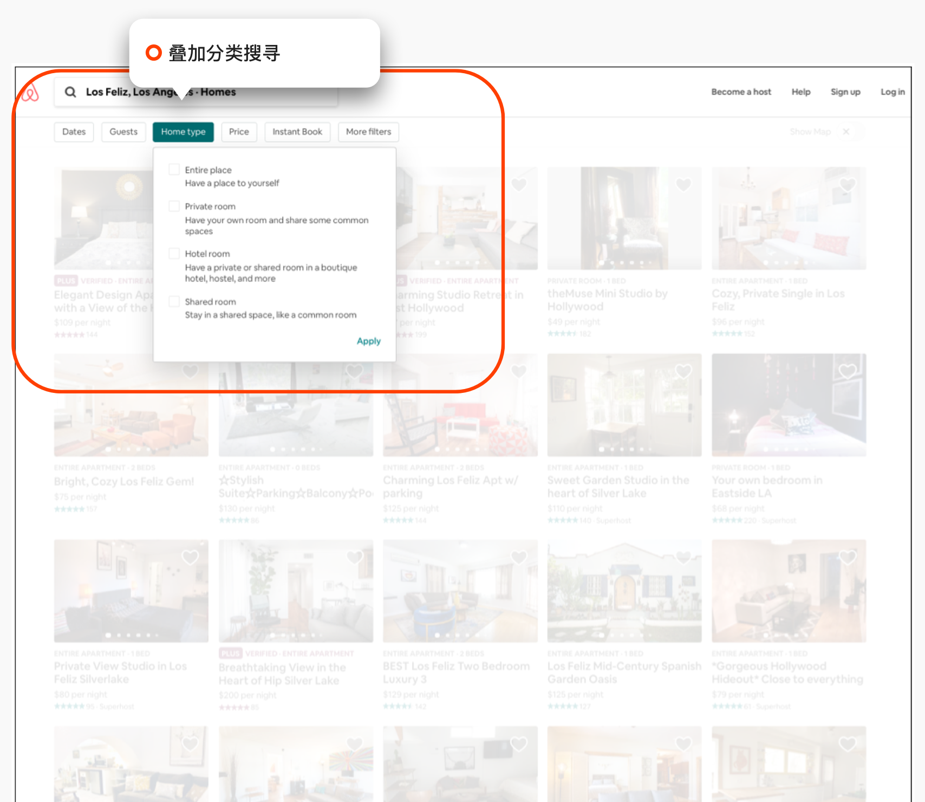Viewport: 925px width, 802px height.
Task: Open 'Gorgeous Hollywood Hideout' listing title
Action: tap(787, 672)
